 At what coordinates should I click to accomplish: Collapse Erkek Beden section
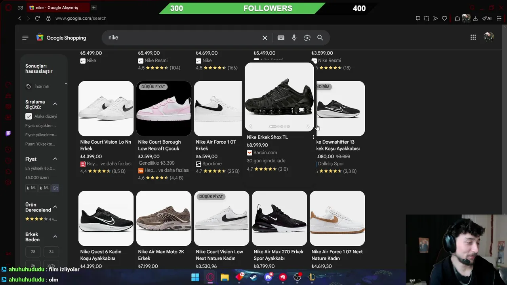[55, 236]
